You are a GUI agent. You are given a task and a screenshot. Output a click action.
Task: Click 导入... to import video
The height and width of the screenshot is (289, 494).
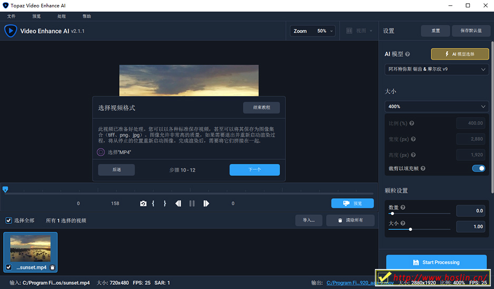[309, 221]
